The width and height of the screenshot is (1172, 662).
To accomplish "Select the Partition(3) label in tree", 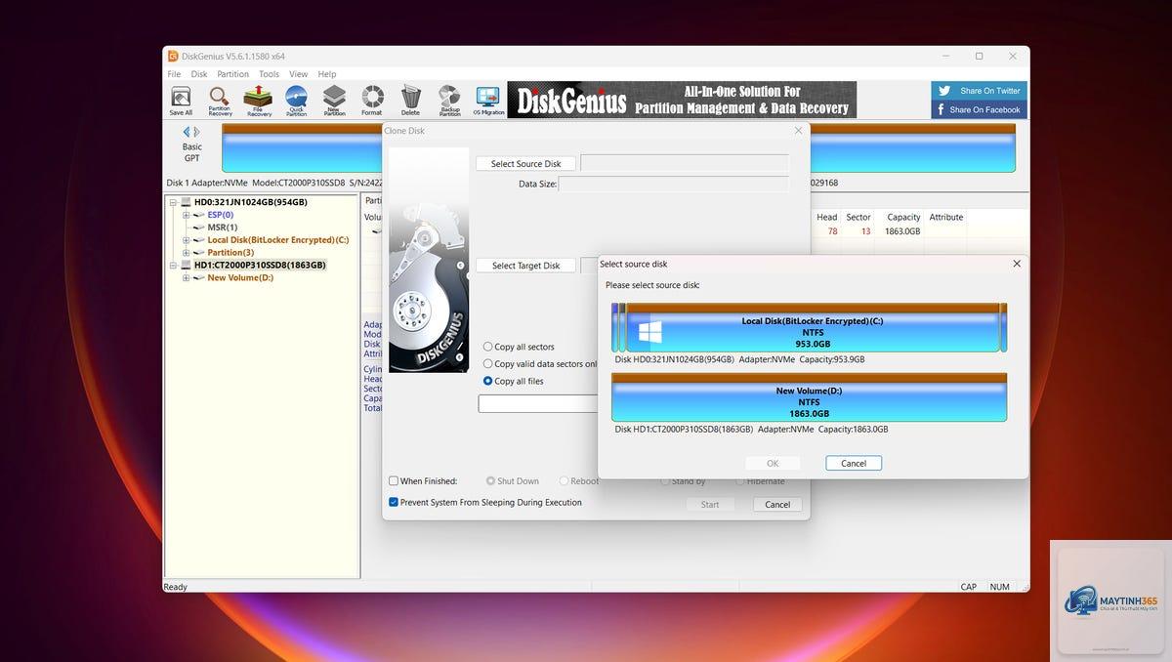I will point(230,253).
